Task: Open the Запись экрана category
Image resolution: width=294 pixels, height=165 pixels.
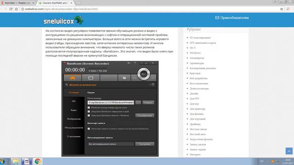Action: coord(198,149)
